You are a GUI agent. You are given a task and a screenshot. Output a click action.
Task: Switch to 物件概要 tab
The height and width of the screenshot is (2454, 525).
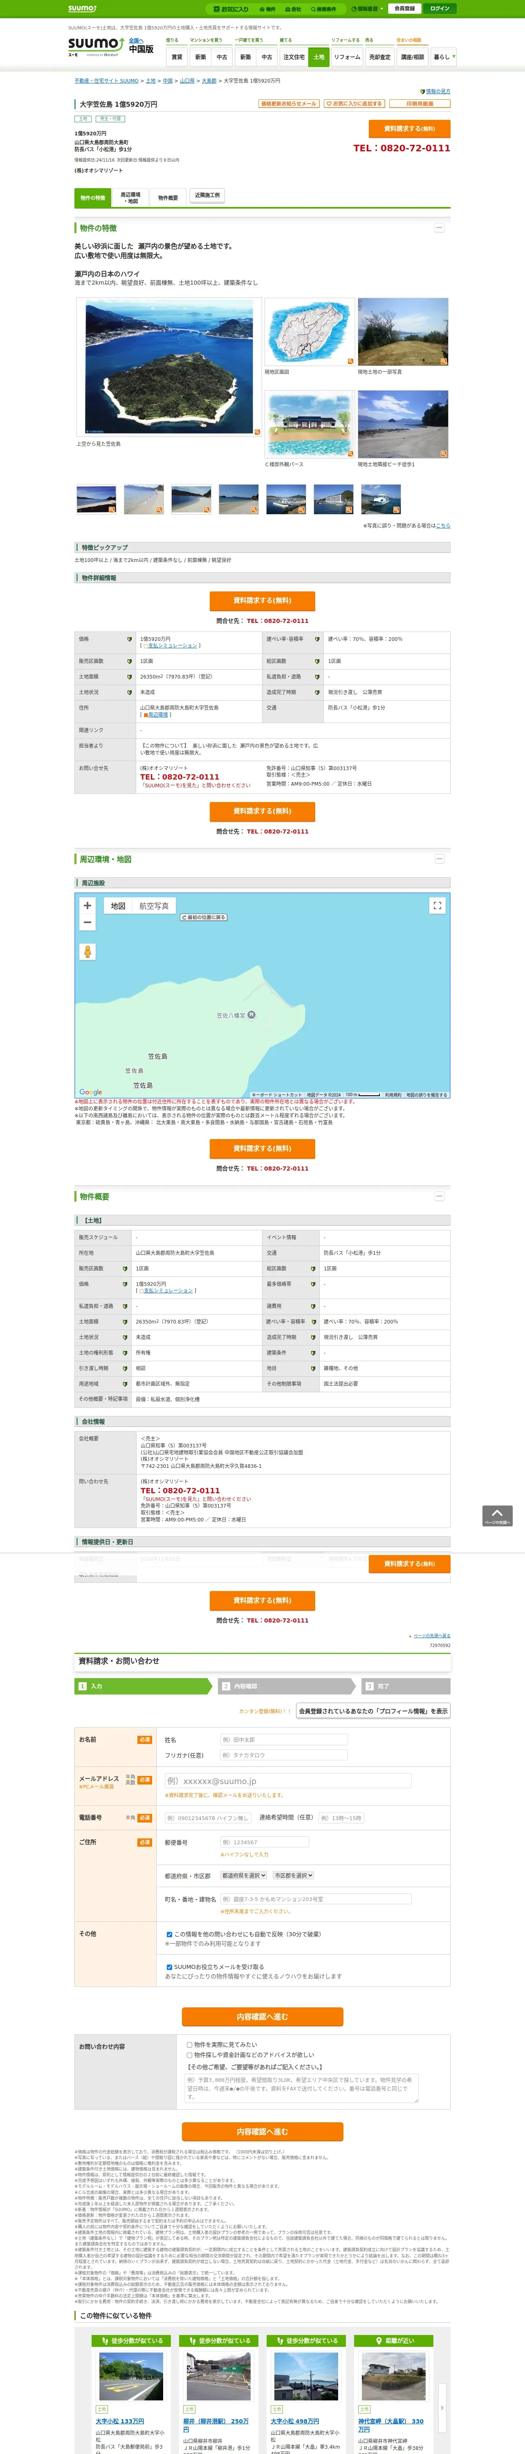pos(168,197)
